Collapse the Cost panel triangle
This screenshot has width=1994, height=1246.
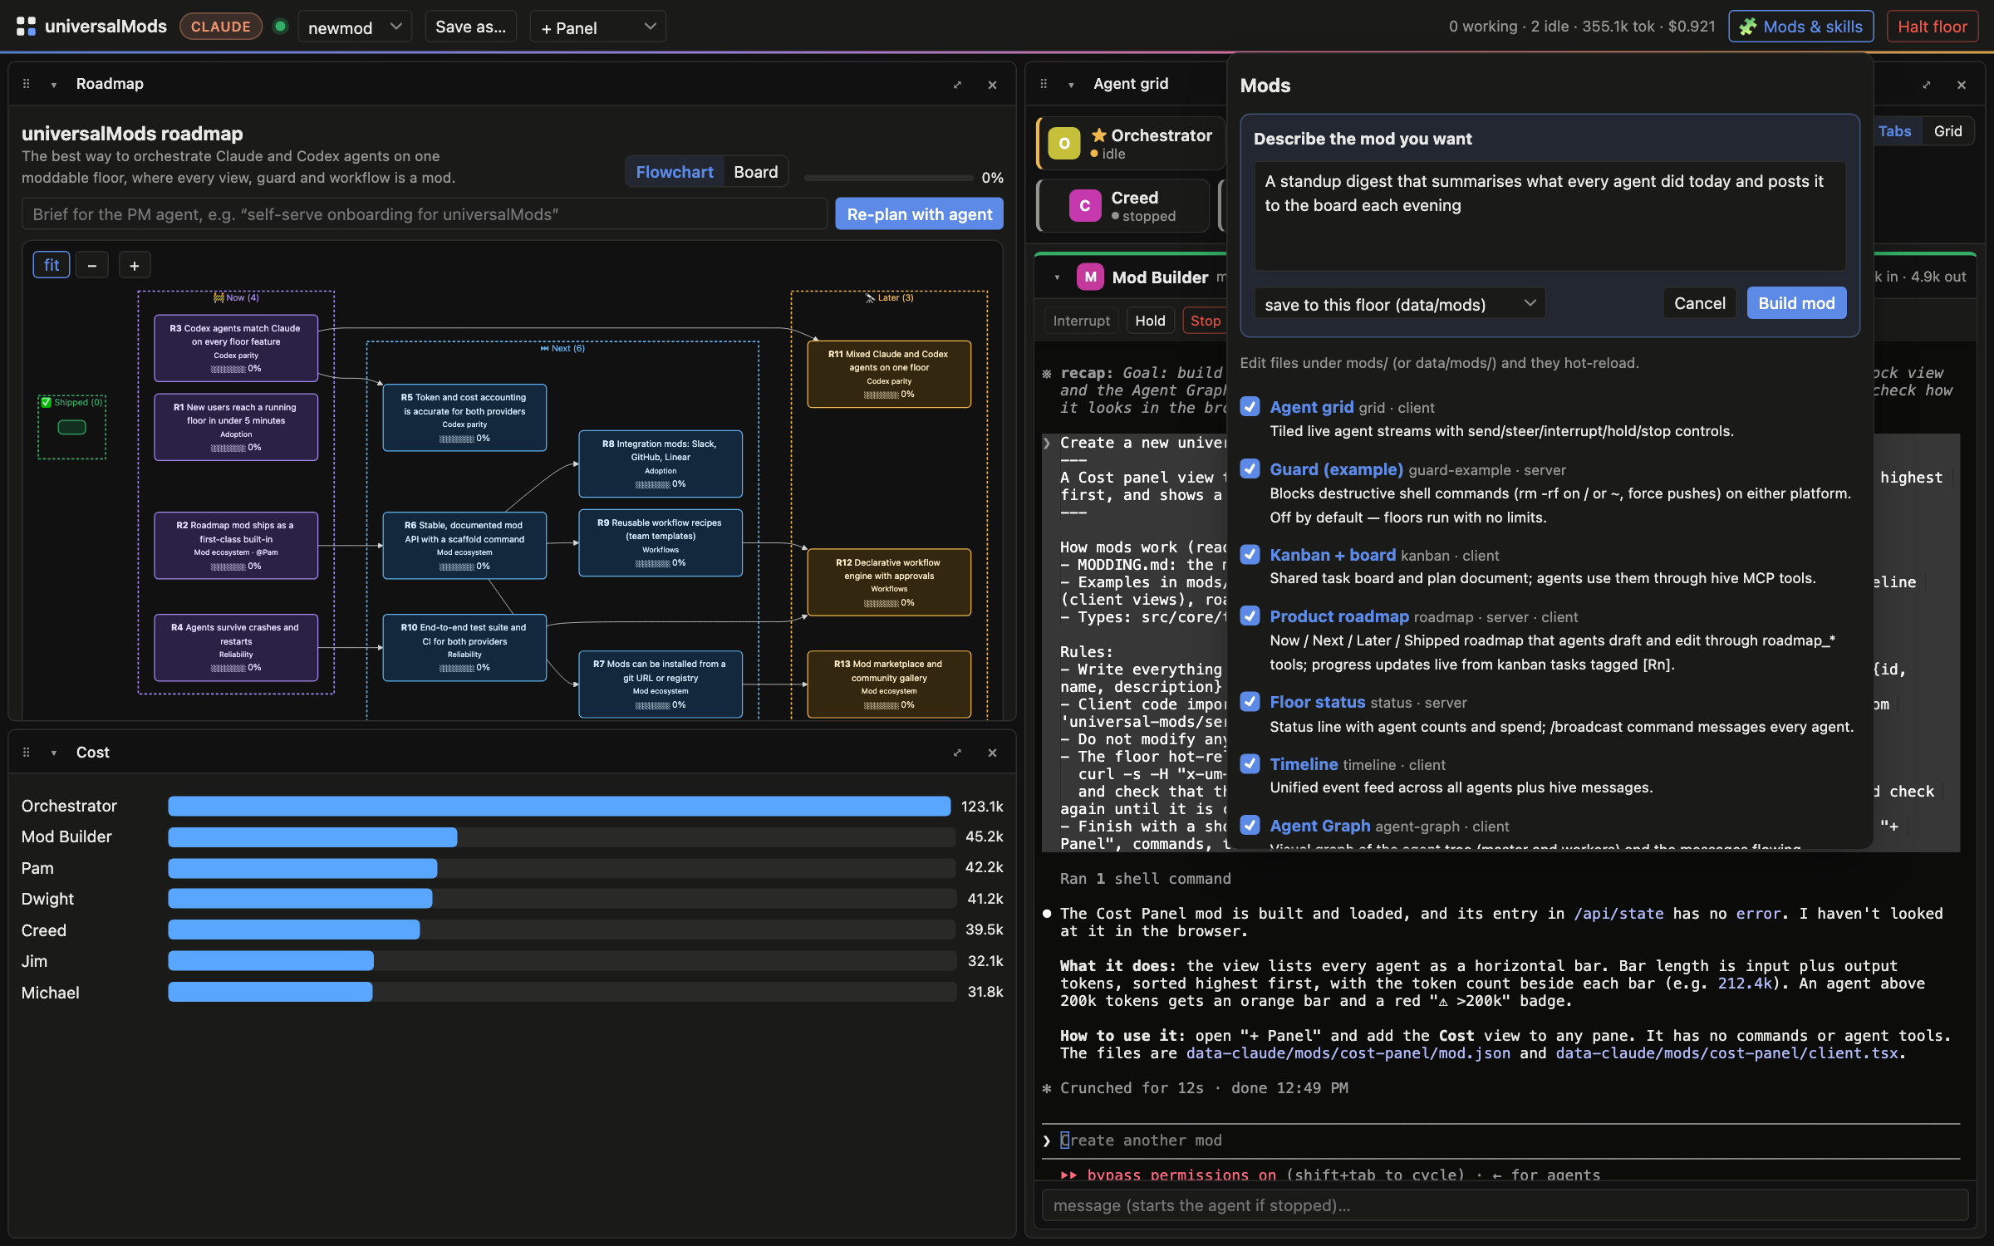coord(54,753)
